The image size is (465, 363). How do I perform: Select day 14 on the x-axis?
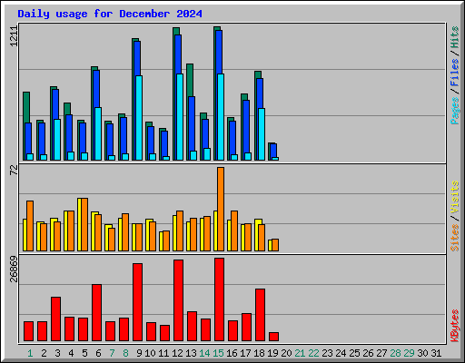tap(204, 353)
